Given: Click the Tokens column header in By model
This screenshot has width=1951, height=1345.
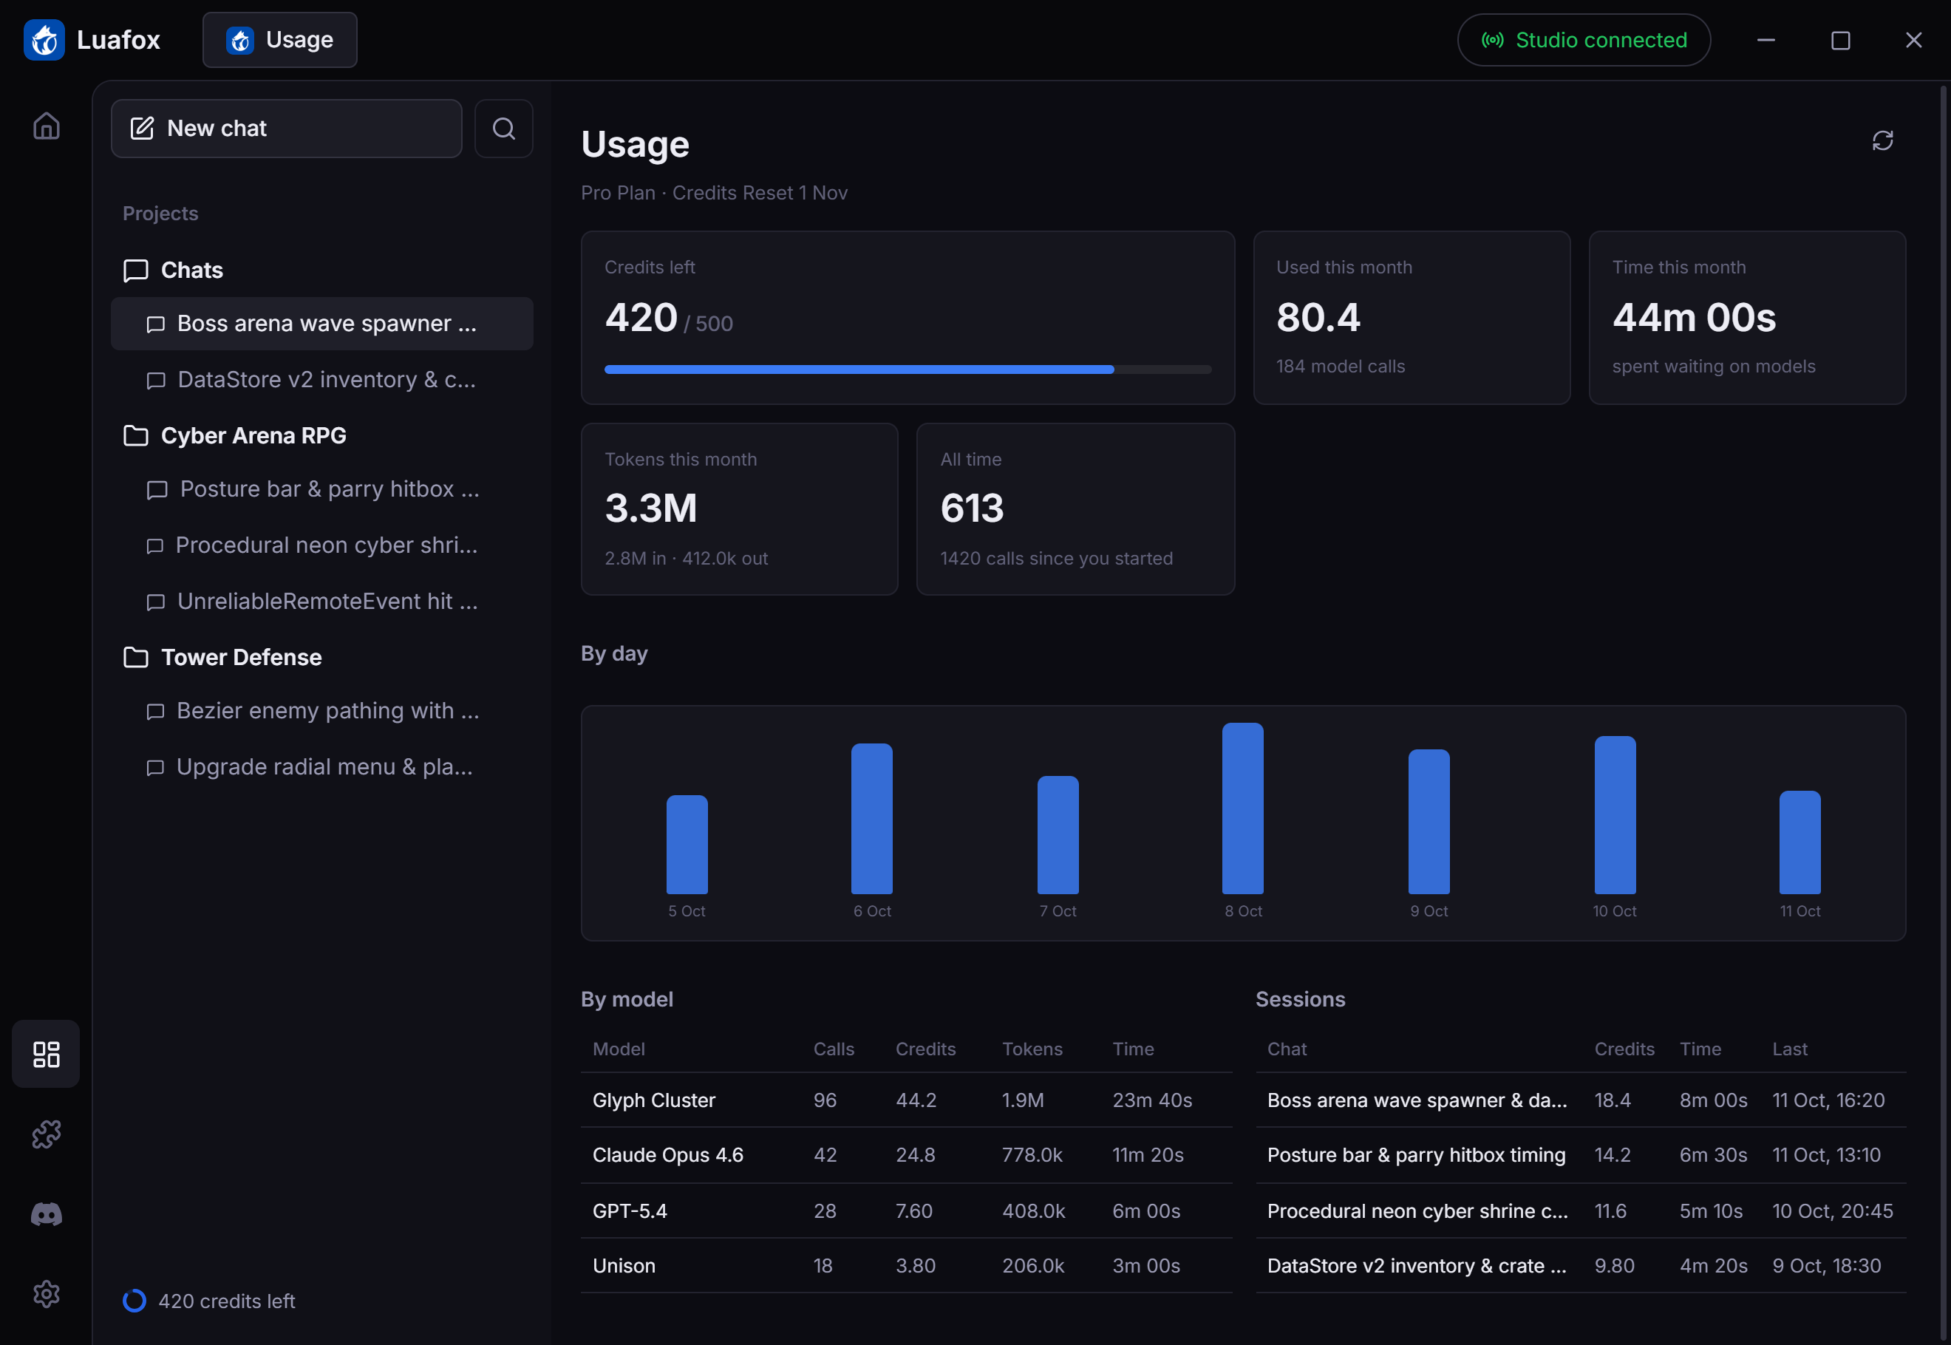Looking at the screenshot, I should (x=1032, y=1049).
